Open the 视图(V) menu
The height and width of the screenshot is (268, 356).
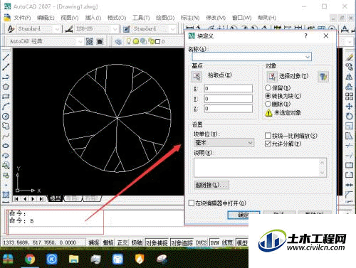[69, 18]
